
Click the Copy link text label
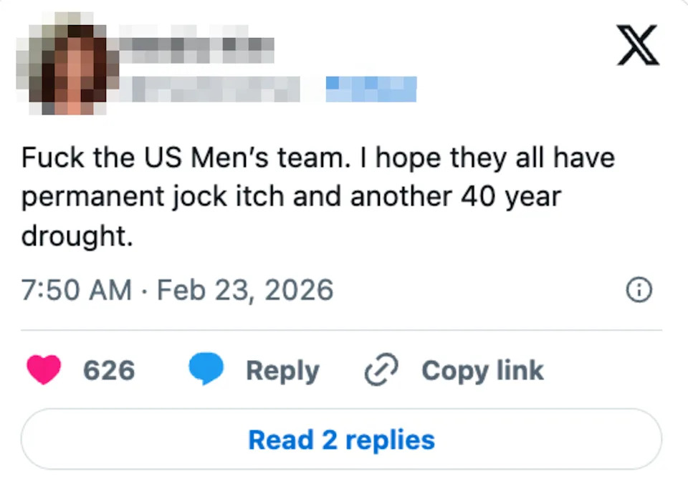click(x=482, y=370)
